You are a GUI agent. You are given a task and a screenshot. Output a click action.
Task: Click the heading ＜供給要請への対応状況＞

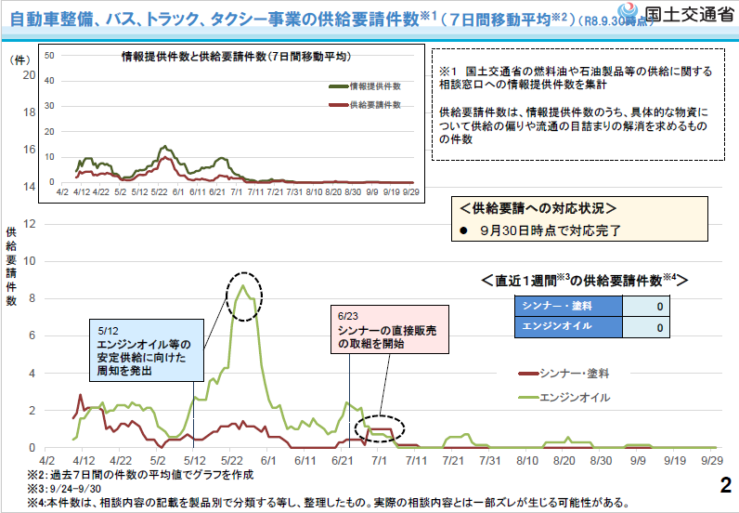tap(538, 208)
